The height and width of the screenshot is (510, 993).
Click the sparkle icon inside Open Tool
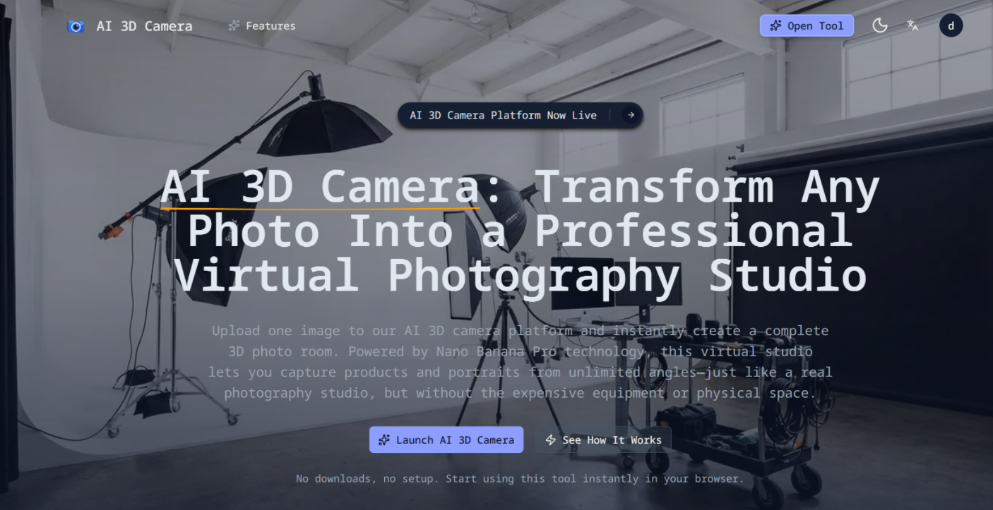click(775, 26)
